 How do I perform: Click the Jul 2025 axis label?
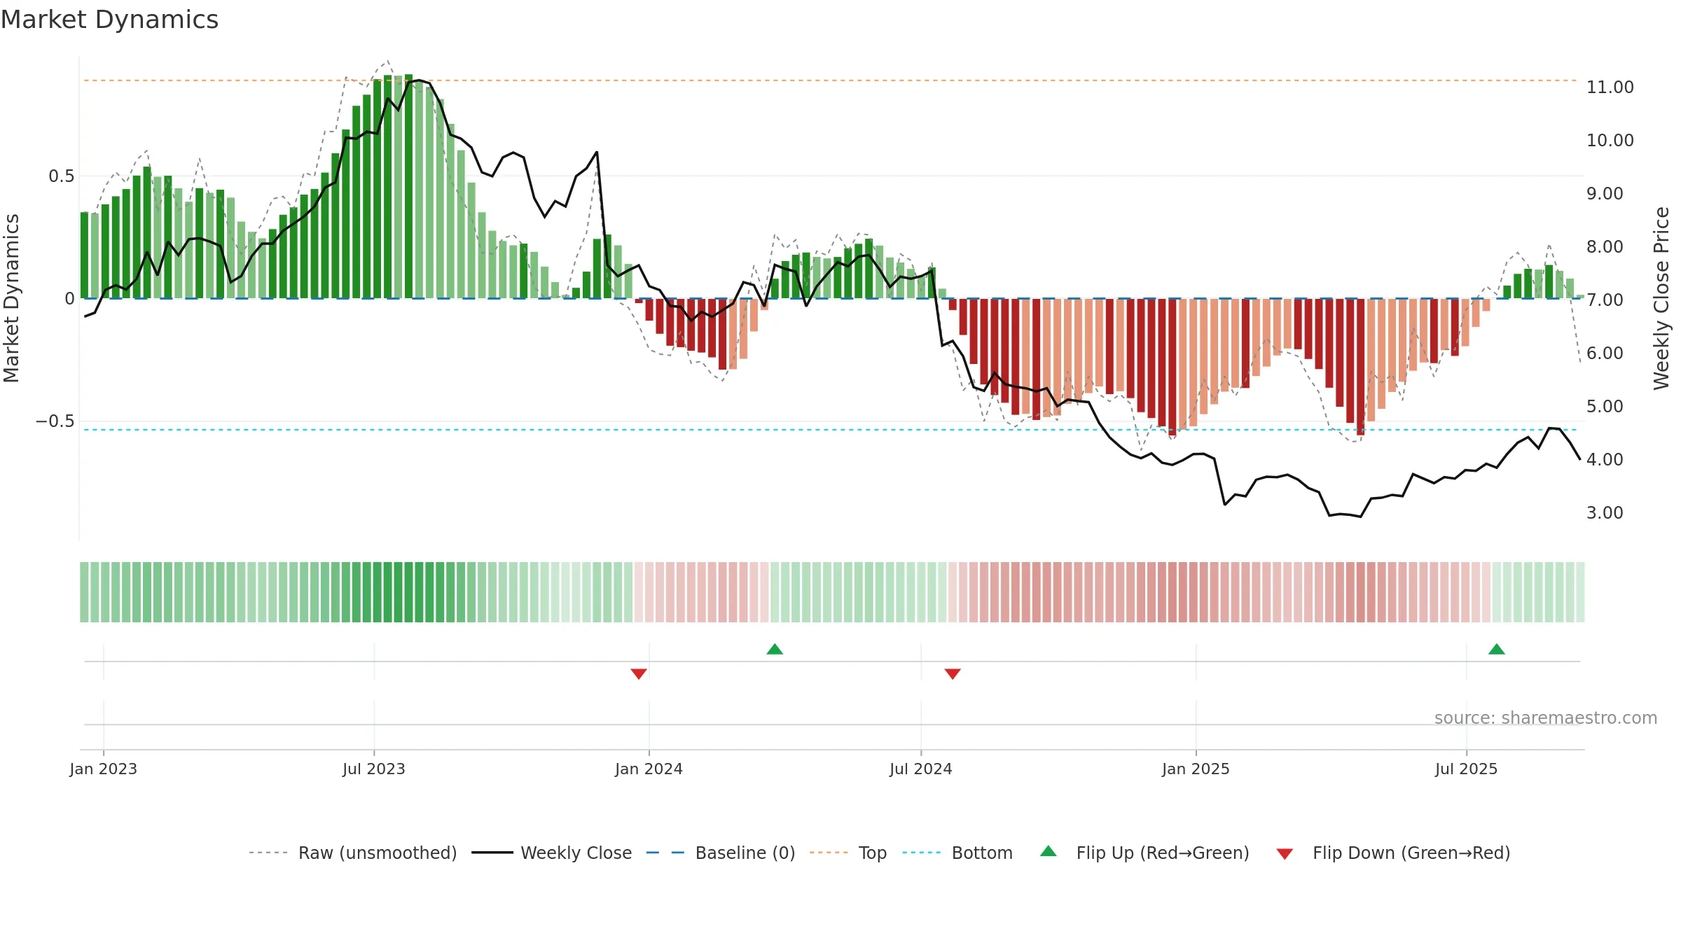pos(1467,769)
